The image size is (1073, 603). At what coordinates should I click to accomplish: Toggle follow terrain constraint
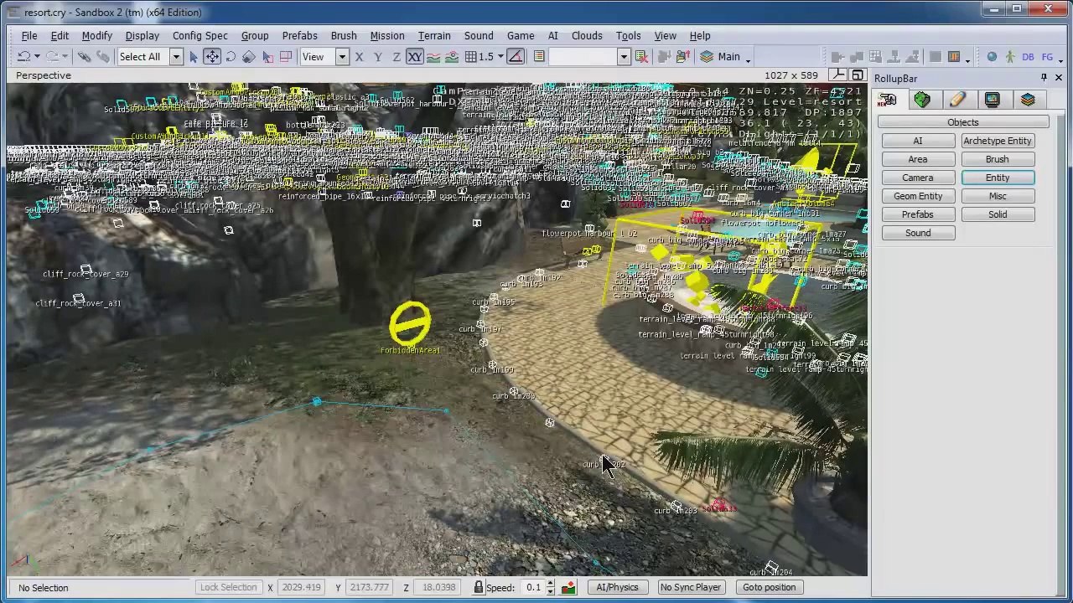tap(433, 57)
